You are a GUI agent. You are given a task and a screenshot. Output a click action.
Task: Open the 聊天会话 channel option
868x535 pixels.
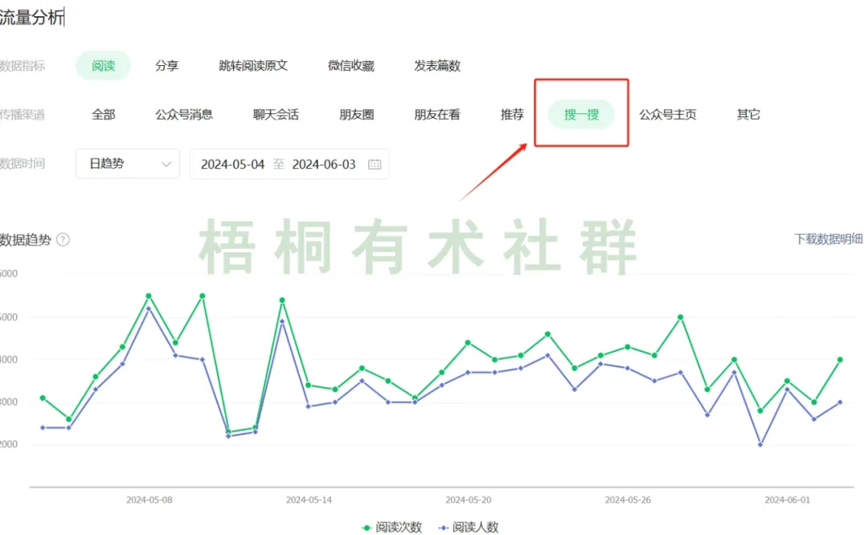(x=276, y=114)
